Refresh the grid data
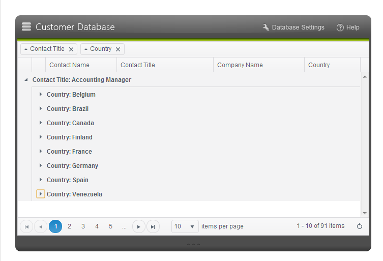383x261 pixels. 360,226
